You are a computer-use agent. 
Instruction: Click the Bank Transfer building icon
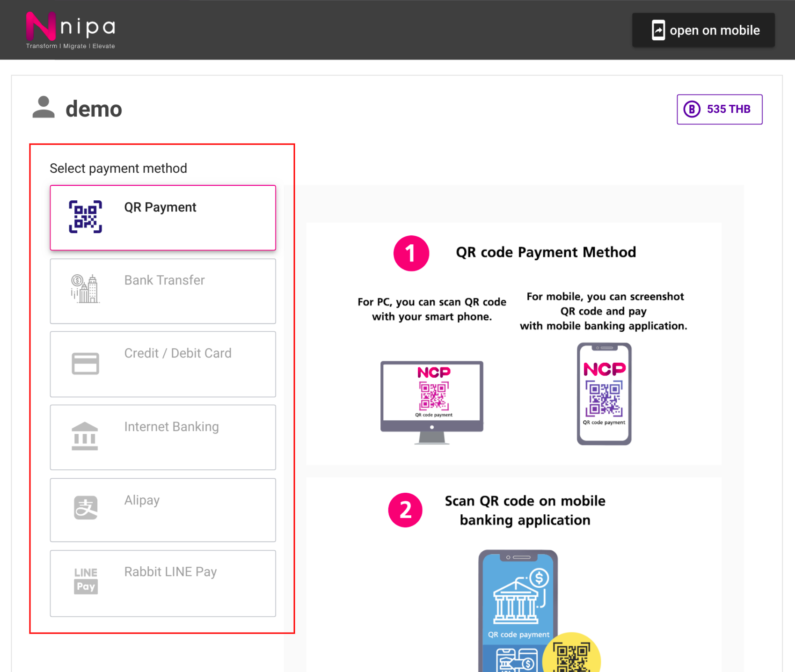pyautogui.click(x=85, y=288)
